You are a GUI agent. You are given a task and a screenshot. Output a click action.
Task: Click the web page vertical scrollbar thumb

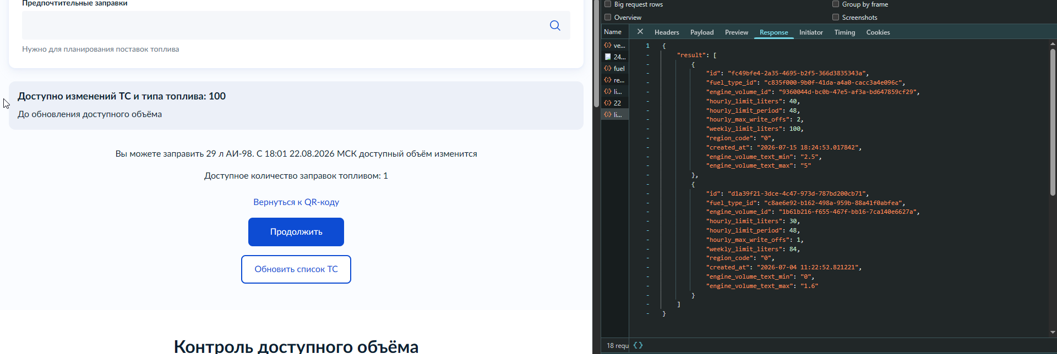coord(596,54)
